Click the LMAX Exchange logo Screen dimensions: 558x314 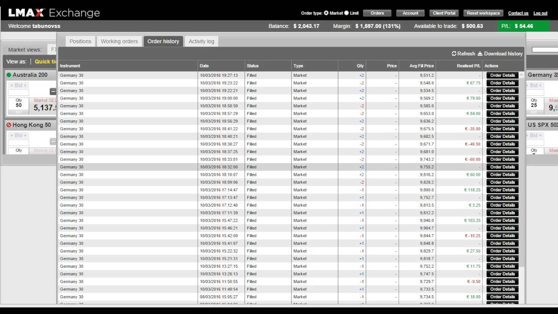pyautogui.click(x=54, y=13)
